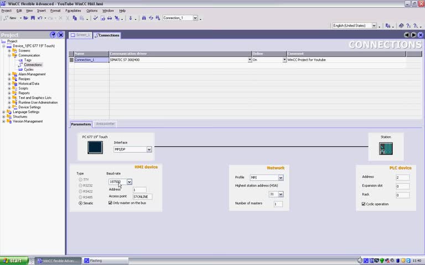425x265 pixels.
Task: Close the Project panel with X
Action: point(61,35)
